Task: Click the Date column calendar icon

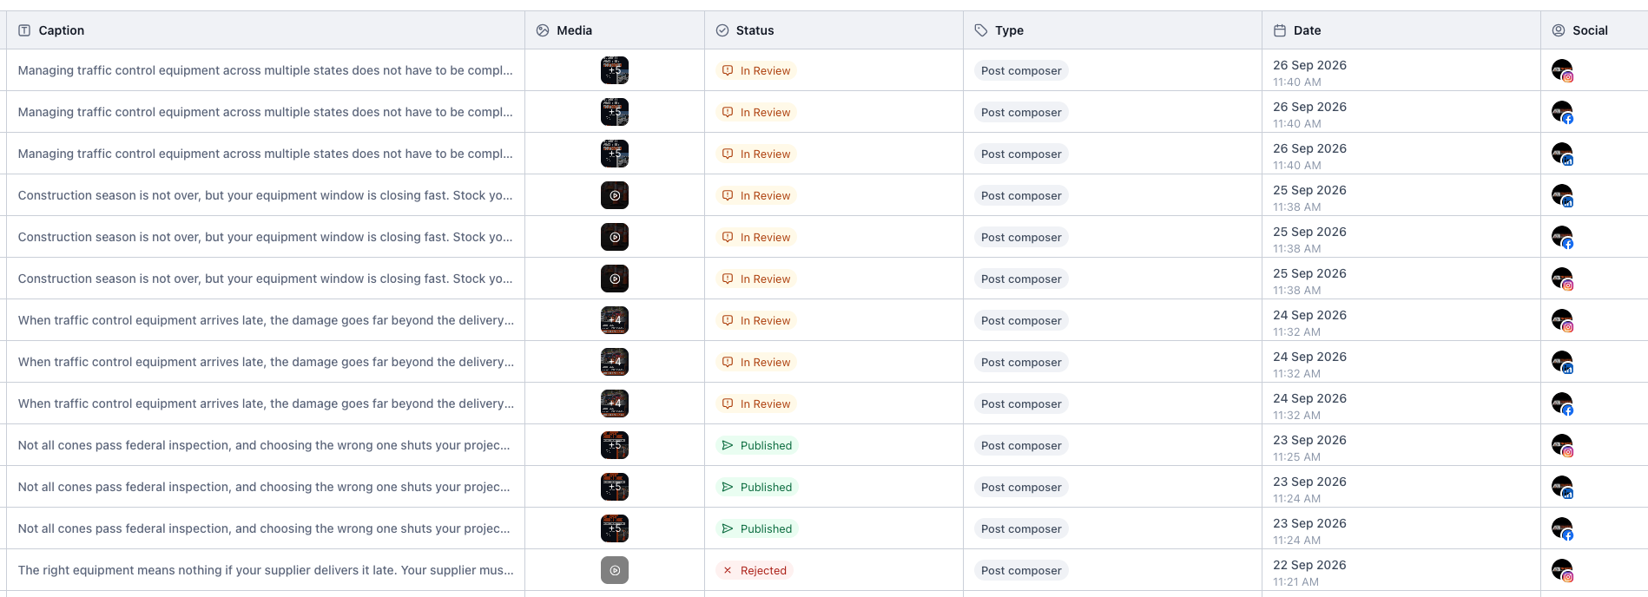Action: click(x=1280, y=30)
